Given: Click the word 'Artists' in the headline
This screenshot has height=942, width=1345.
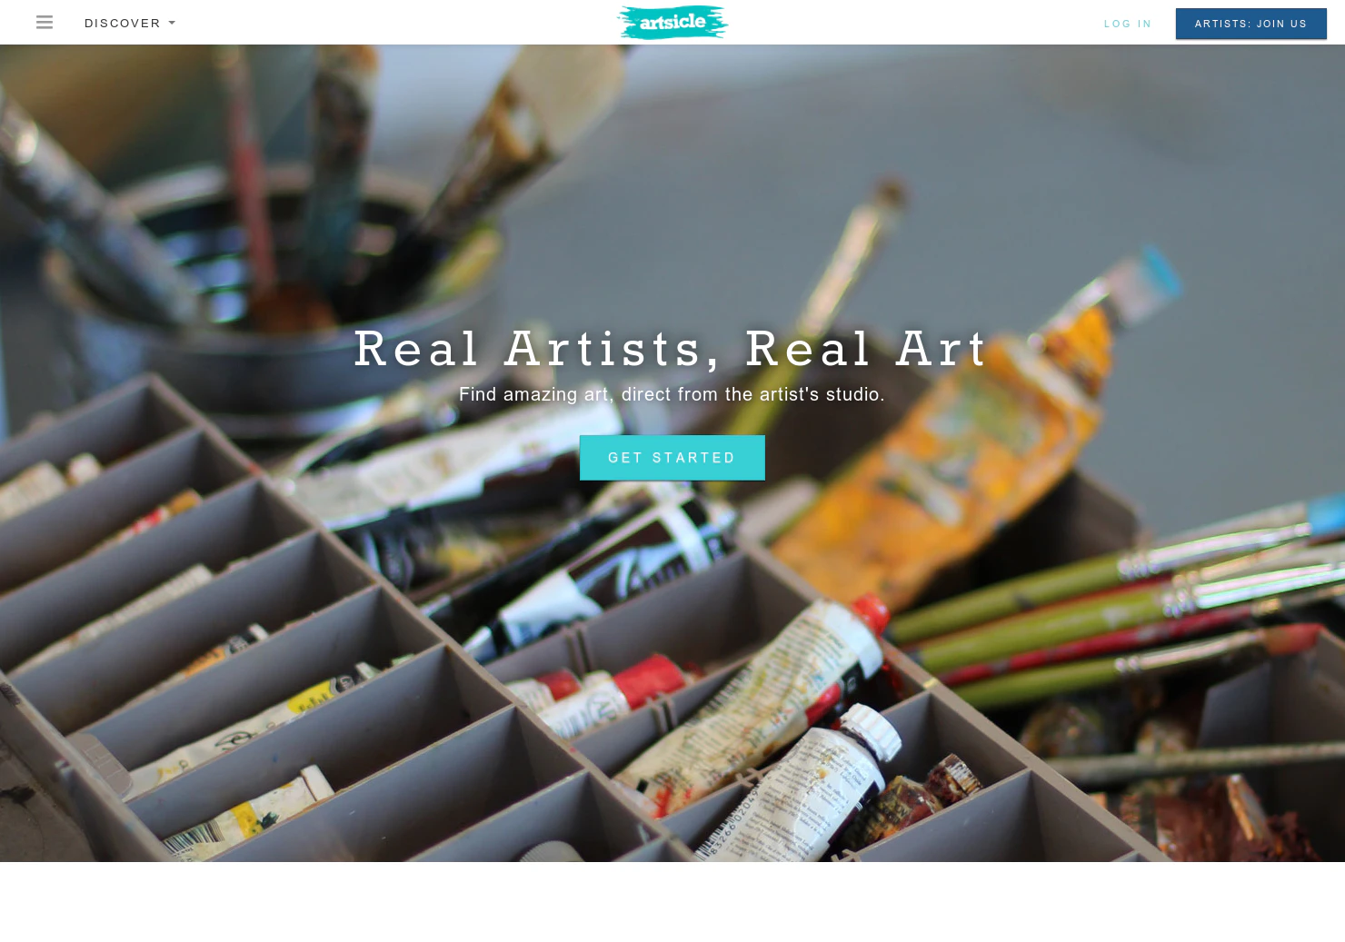Looking at the screenshot, I should 603,349.
